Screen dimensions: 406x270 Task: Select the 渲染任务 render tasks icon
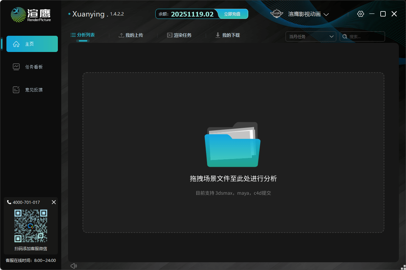click(x=169, y=35)
